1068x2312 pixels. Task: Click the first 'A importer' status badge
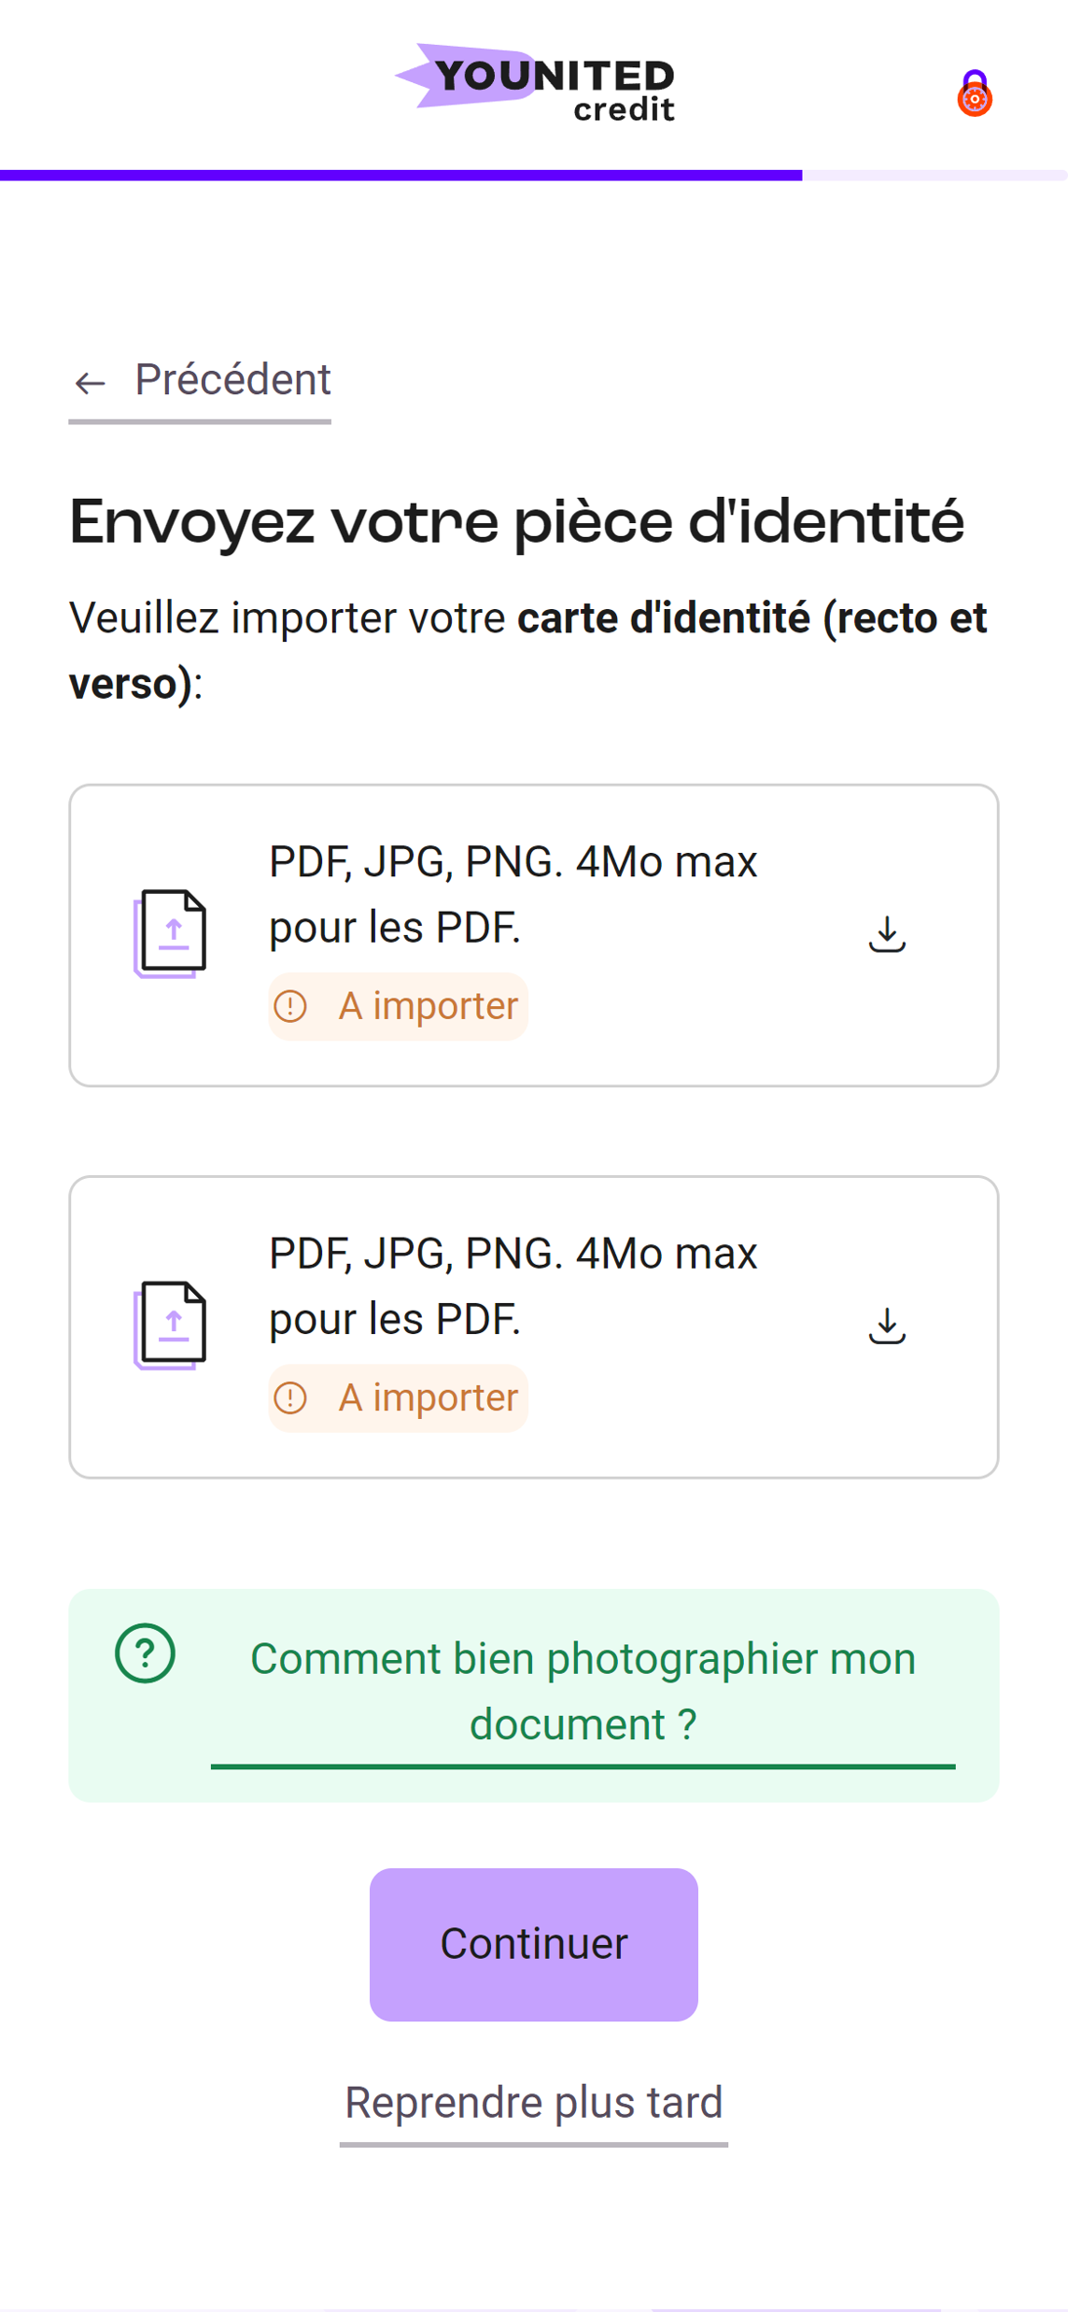pos(399,1006)
